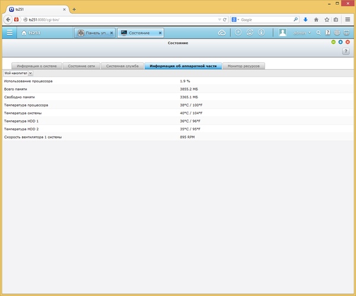Click the browser address bar
356x296 pixels.
tap(120, 20)
